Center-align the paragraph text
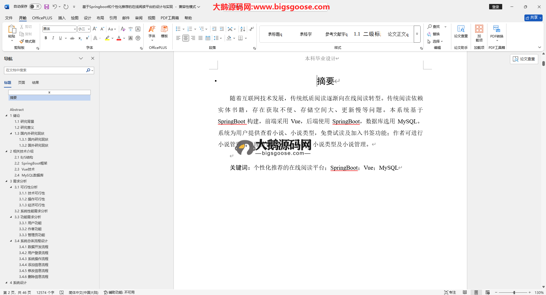The image size is (546, 295). click(x=185, y=38)
